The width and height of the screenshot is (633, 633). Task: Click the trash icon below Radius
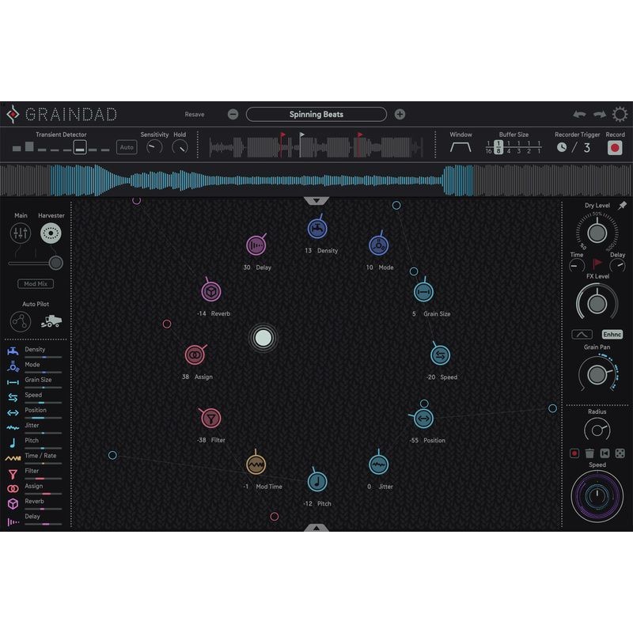tap(589, 453)
